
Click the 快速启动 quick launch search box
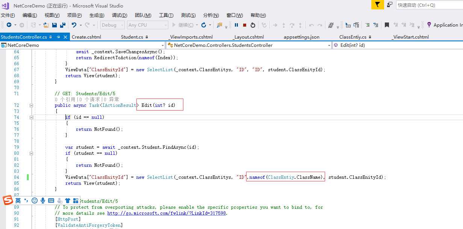point(430,5)
